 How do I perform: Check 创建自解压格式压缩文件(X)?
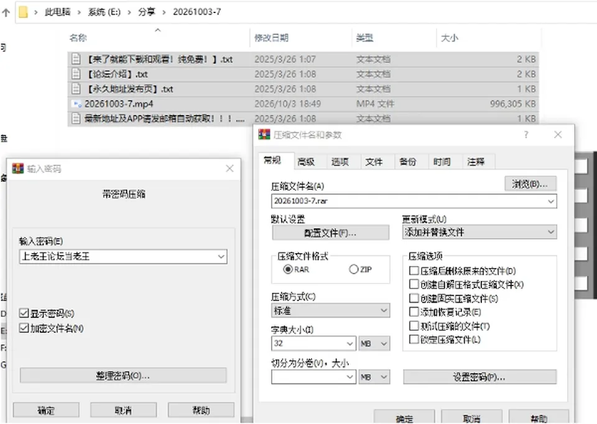coord(414,284)
